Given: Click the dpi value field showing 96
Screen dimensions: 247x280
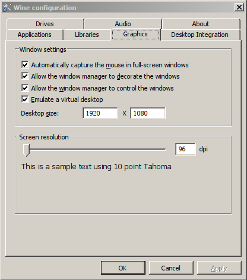Looking at the screenshot, I should coord(185,149).
